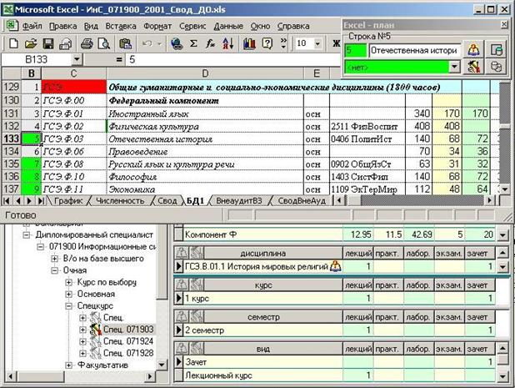The width and height of the screenshot is (515, 388).
Task: Collapse the Спецкурс tree node
Action: (x=69, y=306)
